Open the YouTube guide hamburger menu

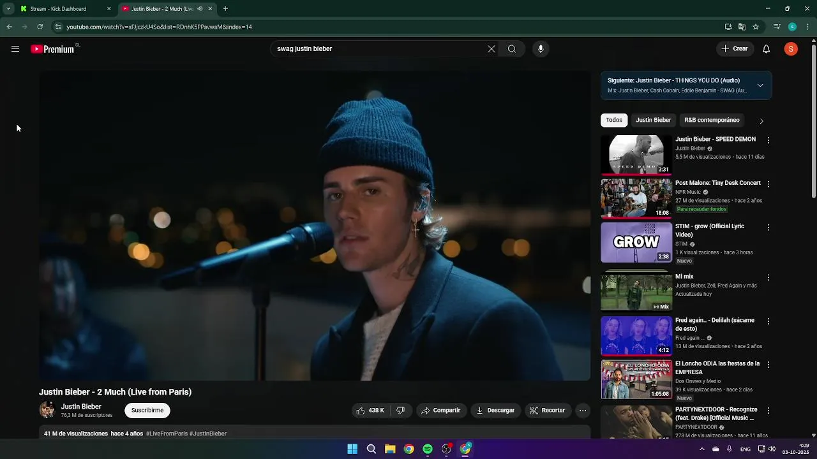pyautogui.click(x=15, y=49)
